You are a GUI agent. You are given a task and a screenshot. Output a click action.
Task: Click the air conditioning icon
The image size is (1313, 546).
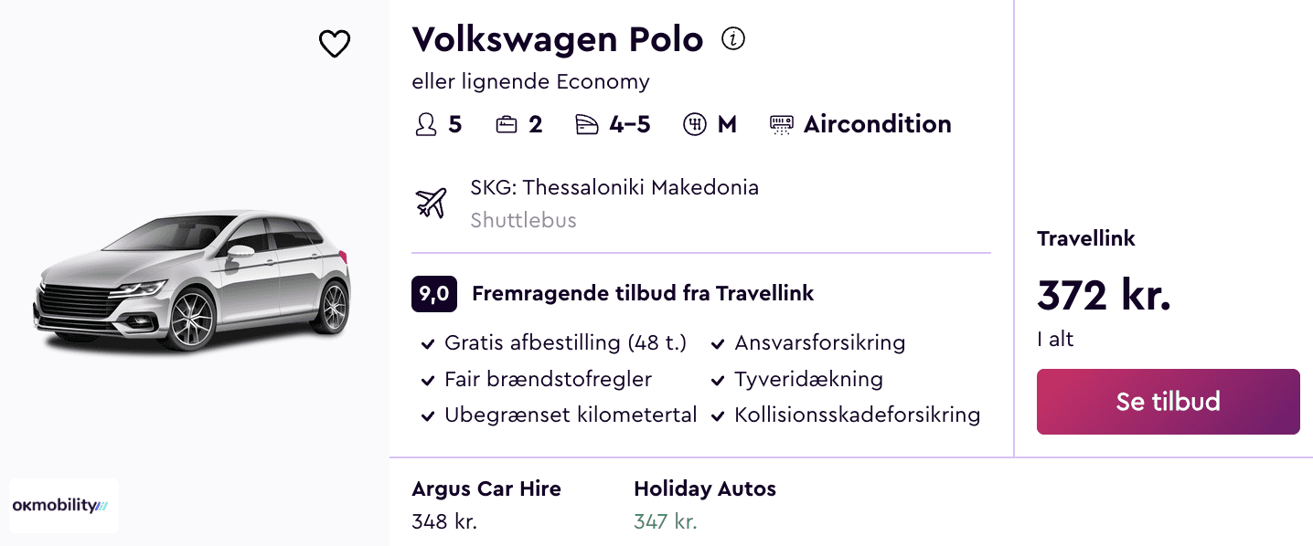point(782,124)
